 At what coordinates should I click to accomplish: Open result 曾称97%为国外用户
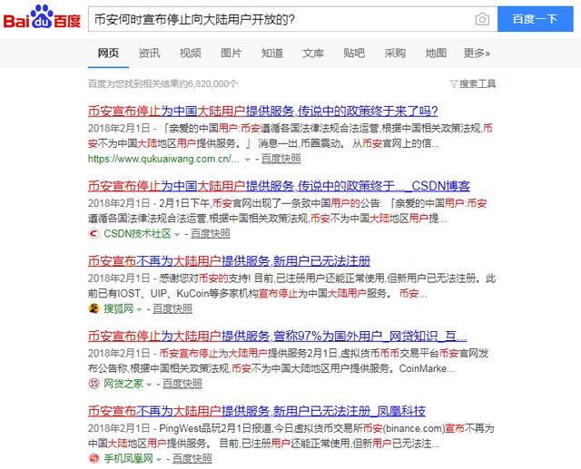(x=278, y=336)
